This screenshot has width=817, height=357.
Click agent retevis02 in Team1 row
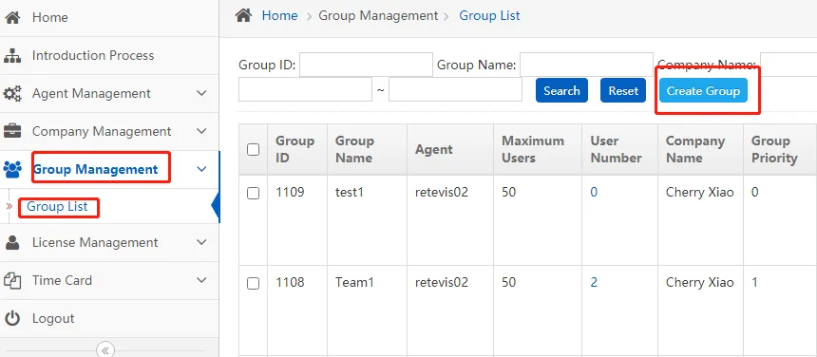442,283
